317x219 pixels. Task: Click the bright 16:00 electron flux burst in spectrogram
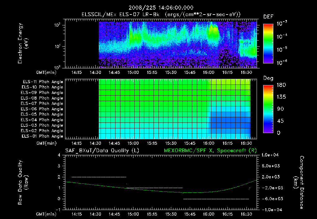click(213, 32)
